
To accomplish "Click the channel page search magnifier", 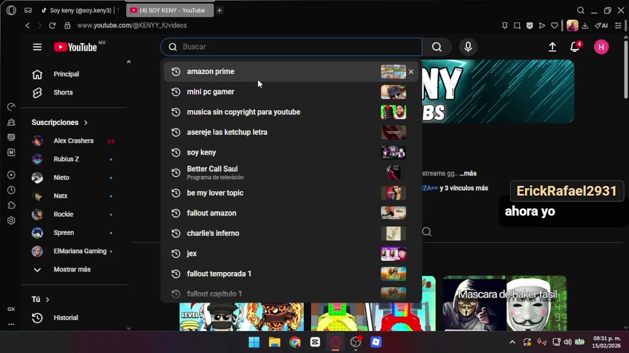I will click(427, 232).
